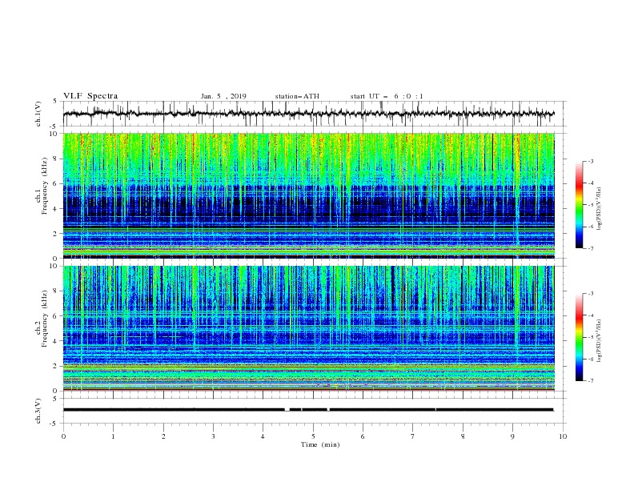Viewport: 634px width, 490px height.
Task: Click the ch.3(V) axis label
Action: (x=38, y=411)
